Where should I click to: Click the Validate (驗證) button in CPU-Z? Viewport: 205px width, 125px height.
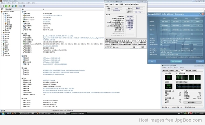[134, 47]
